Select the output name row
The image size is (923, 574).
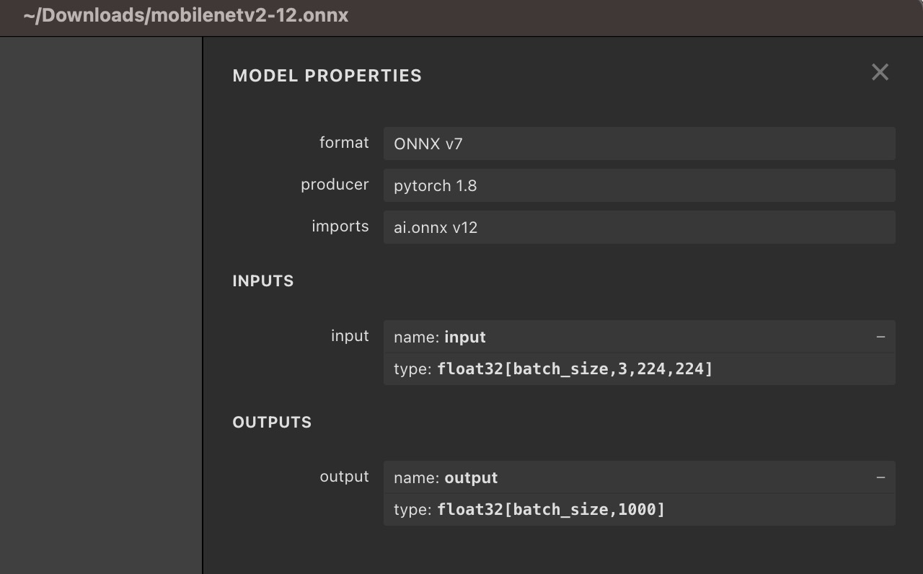627,477
